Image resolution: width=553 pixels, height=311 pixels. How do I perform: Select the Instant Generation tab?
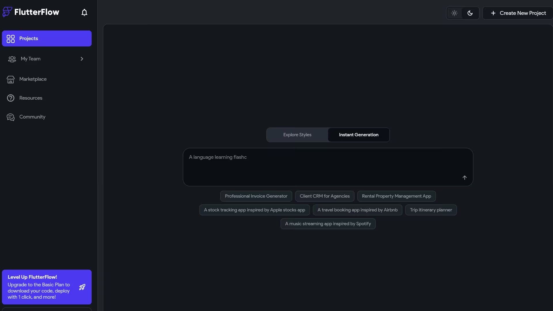pyautogui.click(x=359, y=135)
